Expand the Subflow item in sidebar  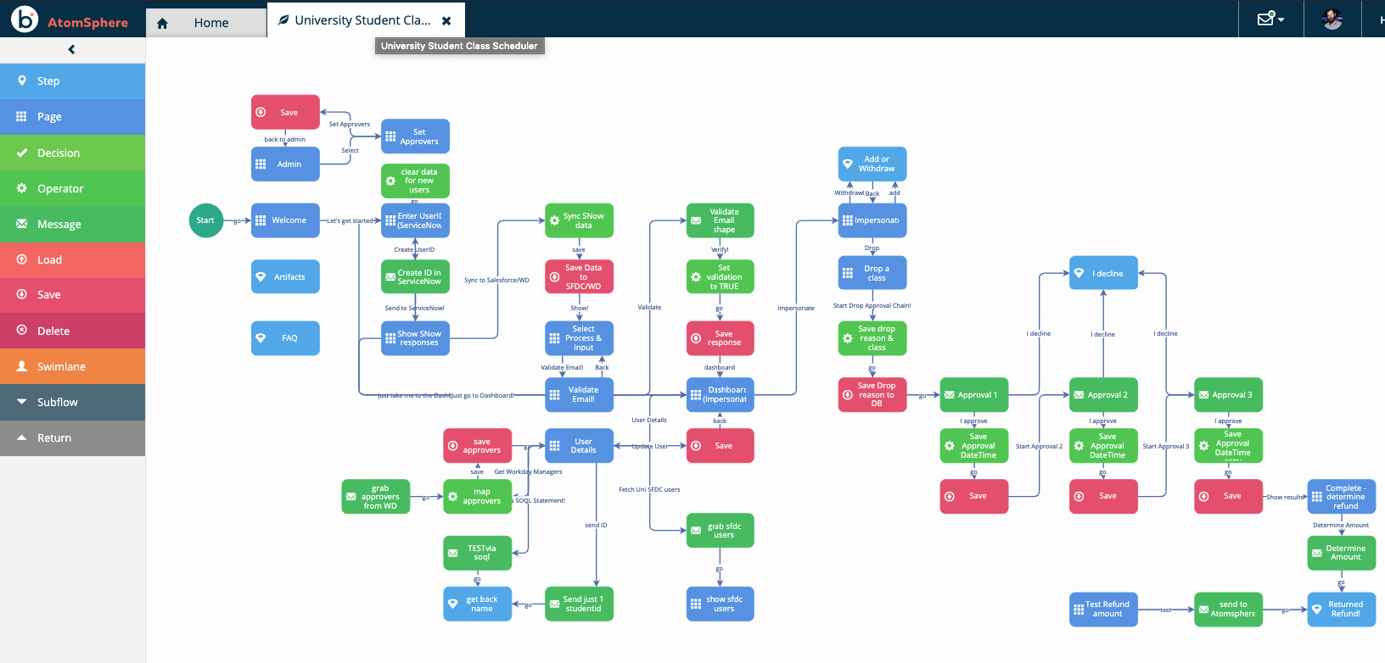pos(72,403)
